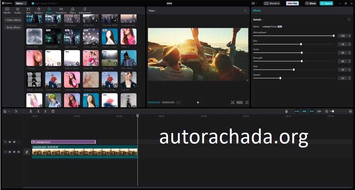Select the Cut Off effect thumbnail
This screenshot has height=190, width=355.
coord(128,79)
